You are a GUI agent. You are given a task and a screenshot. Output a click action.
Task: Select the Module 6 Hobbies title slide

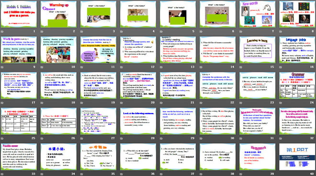pos(19,14)
